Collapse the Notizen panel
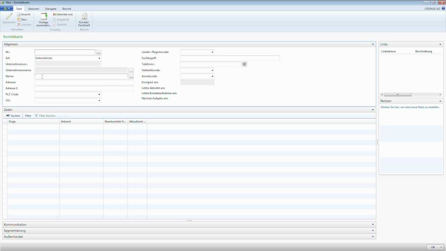446x251 pixels. coord(440,101)
